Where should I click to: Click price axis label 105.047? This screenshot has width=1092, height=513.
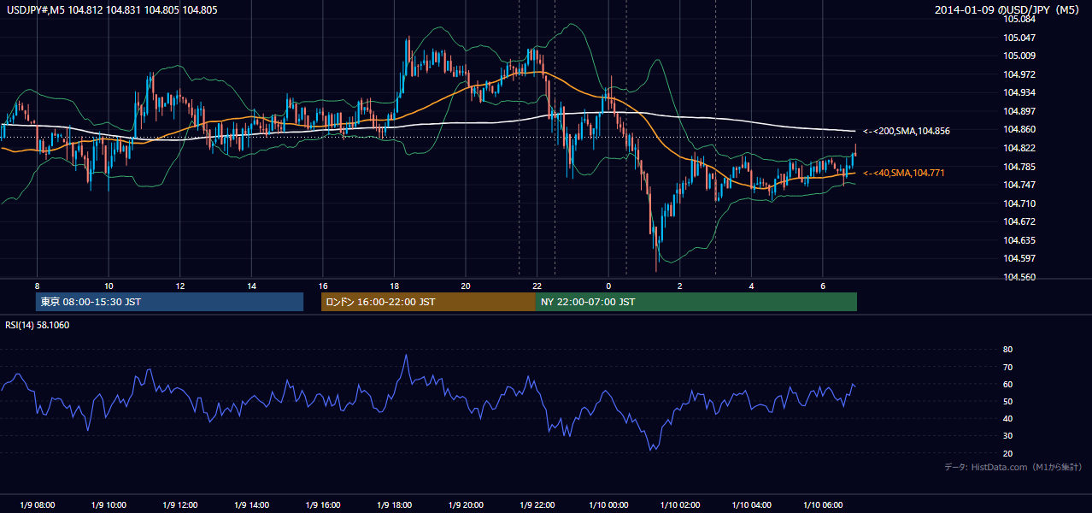click(x=1019, y=38)
